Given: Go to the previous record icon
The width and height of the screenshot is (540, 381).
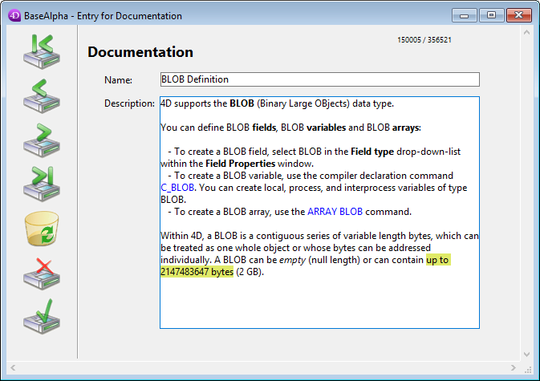Looking at the screenshot, I should [x=42, y=95].
